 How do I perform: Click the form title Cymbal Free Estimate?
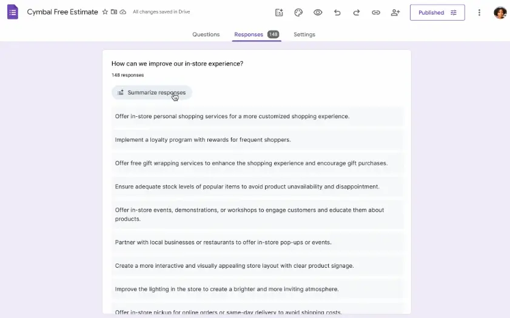tap(62, 12)
